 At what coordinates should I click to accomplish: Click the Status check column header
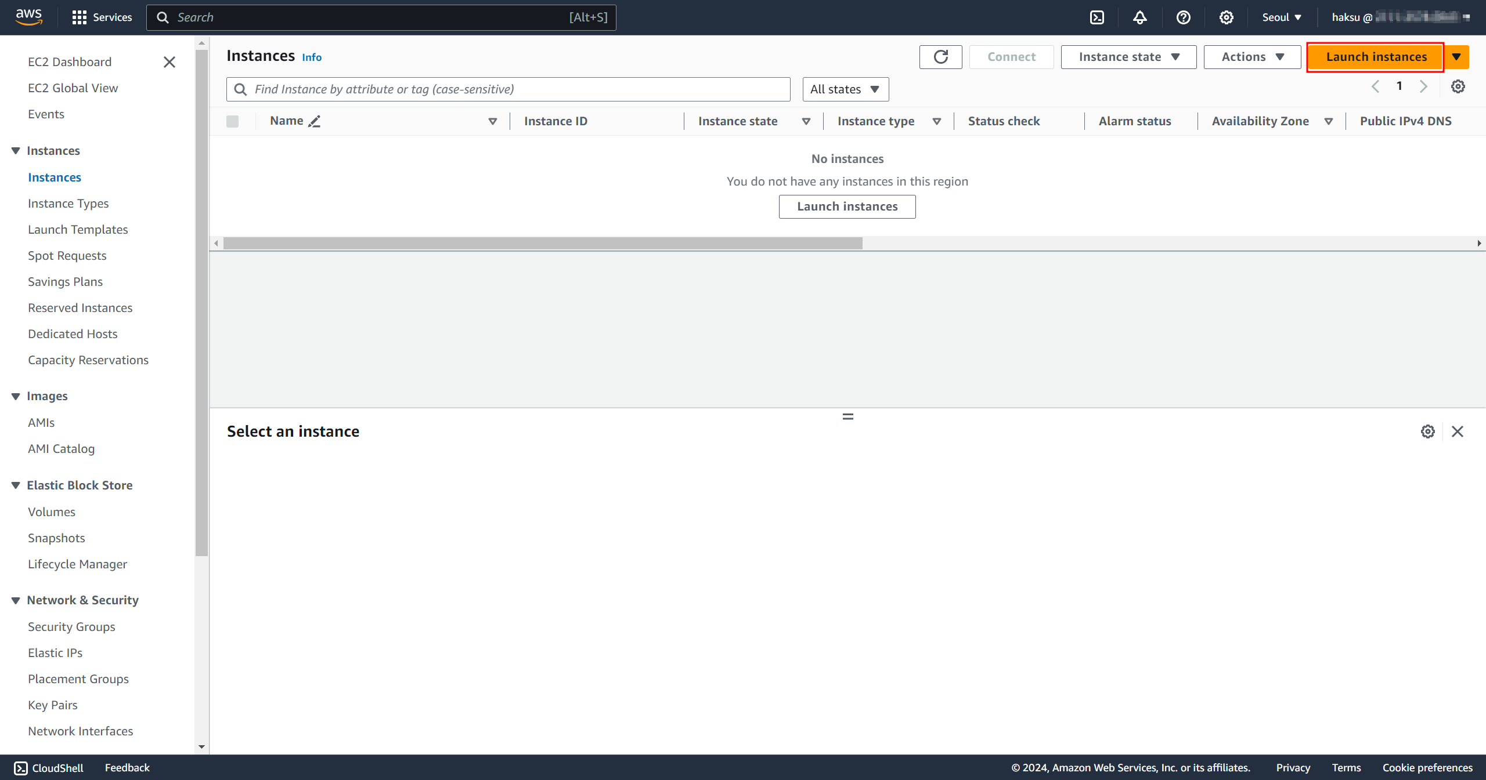(1004, 121)
